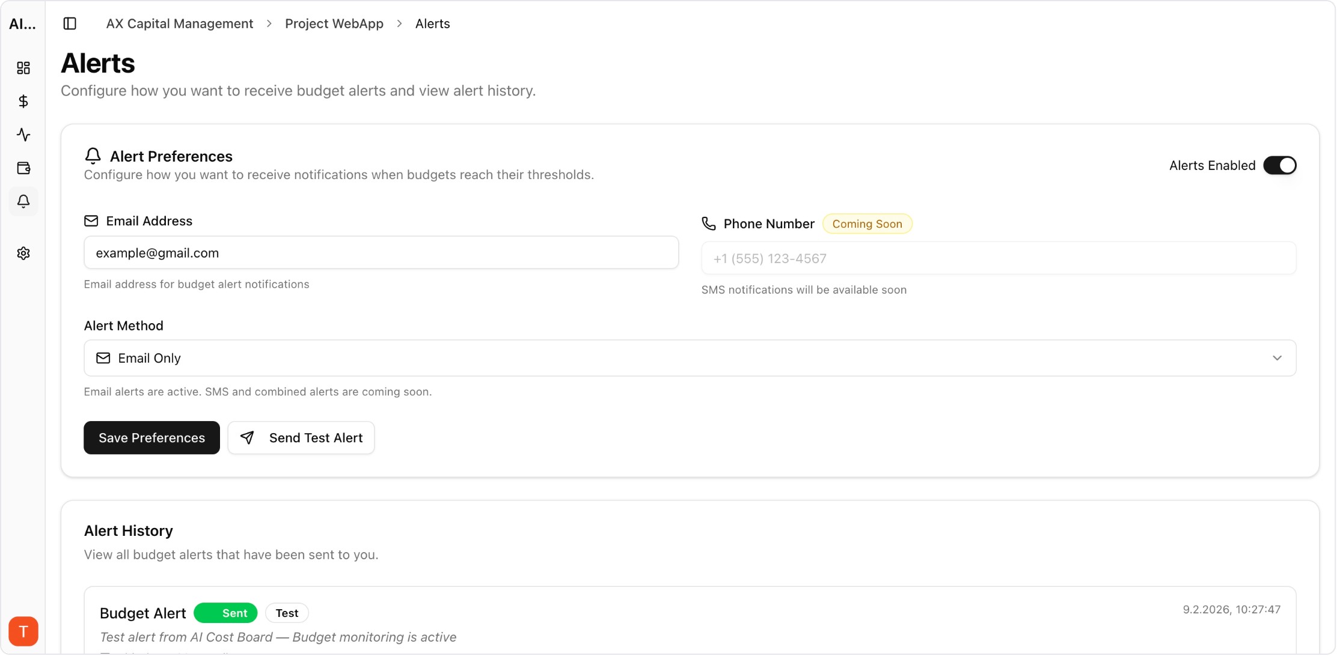This screenshot has width=1337, height=656.
Task: Toggle the Alerts Enabled switch off
Action: [x=1280, y=165]
